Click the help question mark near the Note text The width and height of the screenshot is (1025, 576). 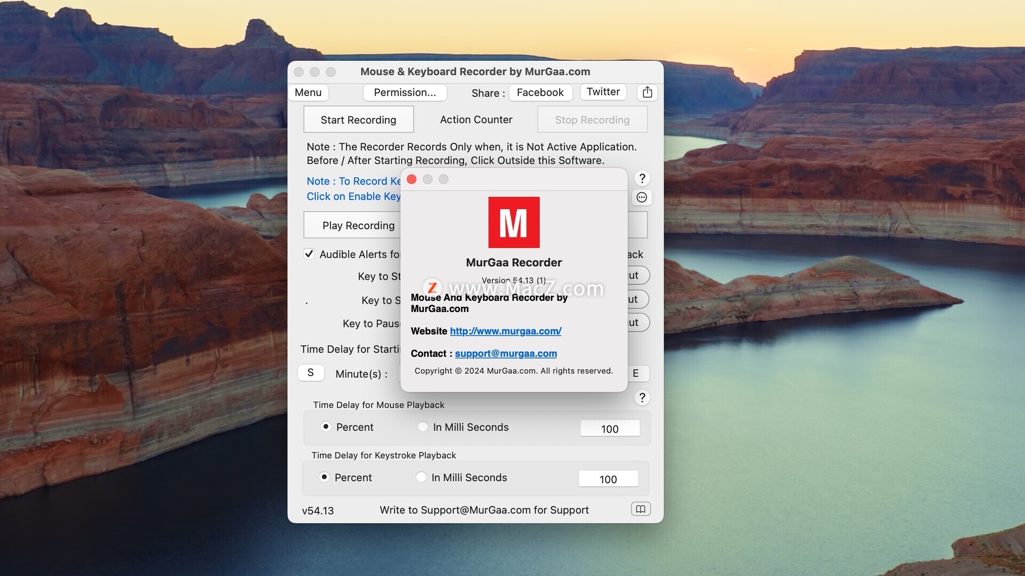coord(642,178)
